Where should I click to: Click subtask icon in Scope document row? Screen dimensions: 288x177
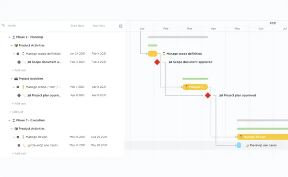[x=25, y=62]
